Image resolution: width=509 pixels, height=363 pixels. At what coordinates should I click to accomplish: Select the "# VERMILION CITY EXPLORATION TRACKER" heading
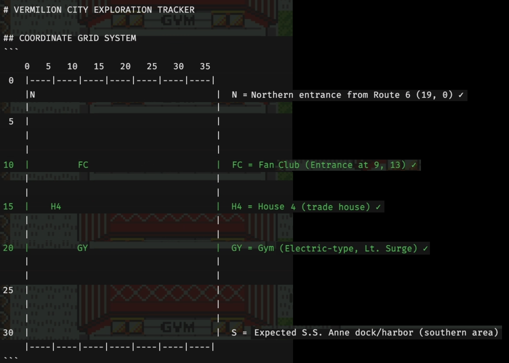click(x=99, y=10)
